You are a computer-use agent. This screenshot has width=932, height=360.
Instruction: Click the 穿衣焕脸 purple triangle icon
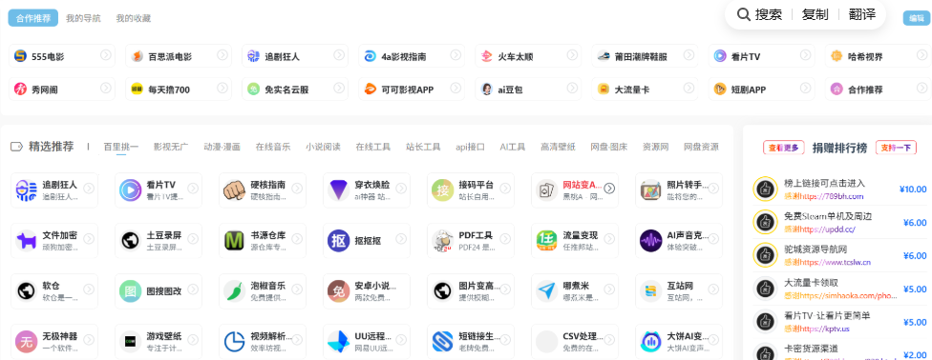338,190
